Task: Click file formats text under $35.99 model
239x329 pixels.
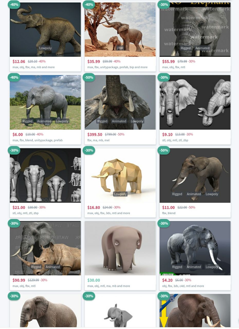Action: coord(117,67)
